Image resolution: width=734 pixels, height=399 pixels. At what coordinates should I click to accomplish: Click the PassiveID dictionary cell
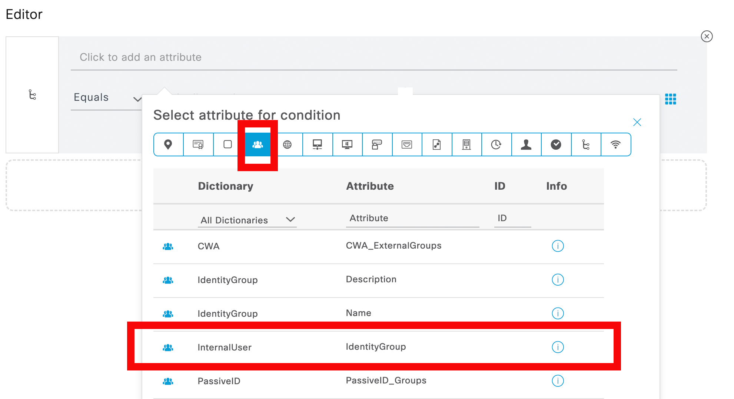[x=219, y=381]
